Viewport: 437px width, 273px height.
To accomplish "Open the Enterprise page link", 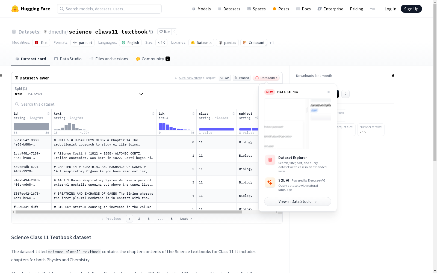I will click(x=330, y=9).
